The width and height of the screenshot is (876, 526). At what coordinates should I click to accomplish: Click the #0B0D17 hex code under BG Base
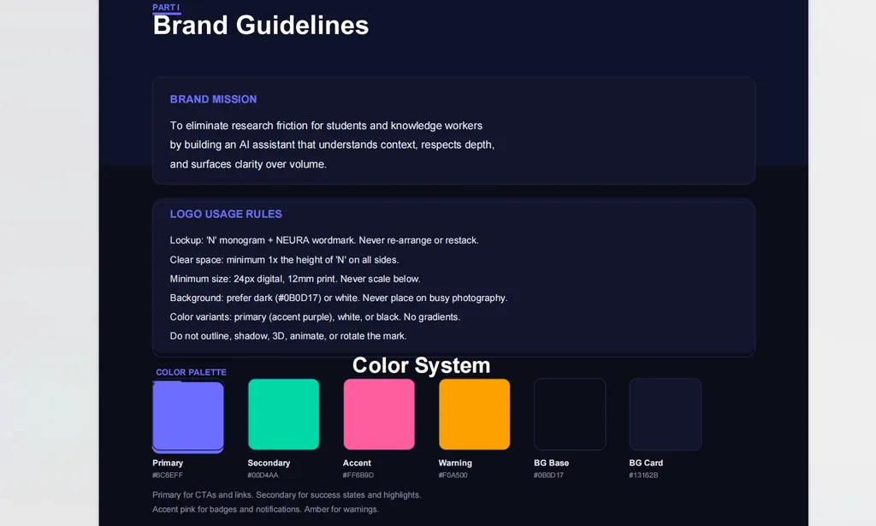click(548, 476)
